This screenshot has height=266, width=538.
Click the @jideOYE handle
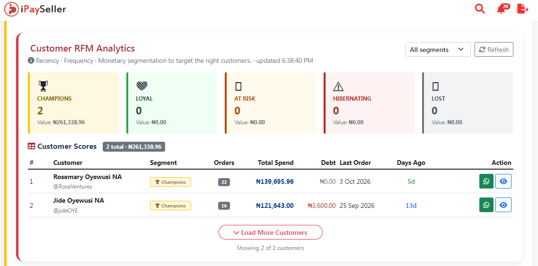coord(65,211)
